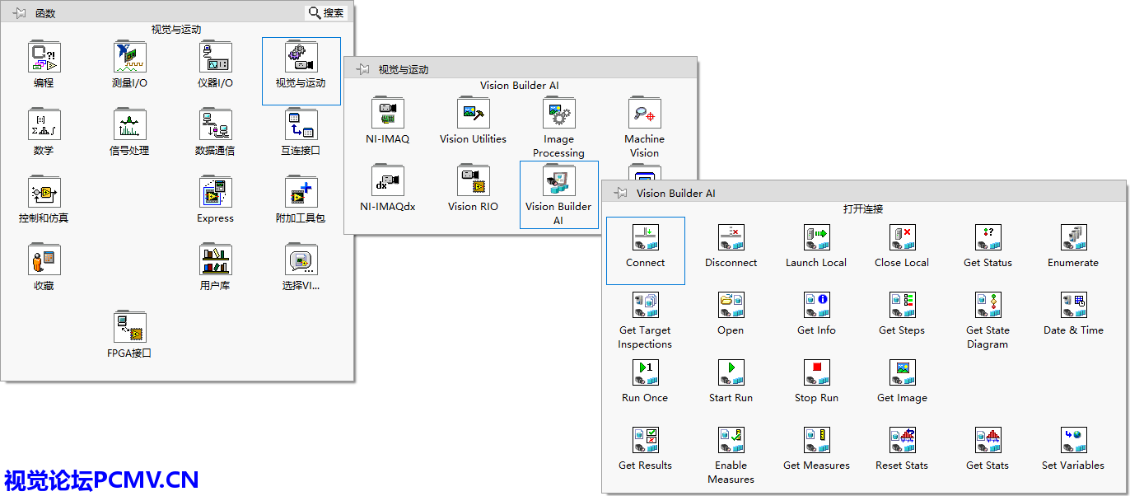Click the Run Once VI icon

645,373
